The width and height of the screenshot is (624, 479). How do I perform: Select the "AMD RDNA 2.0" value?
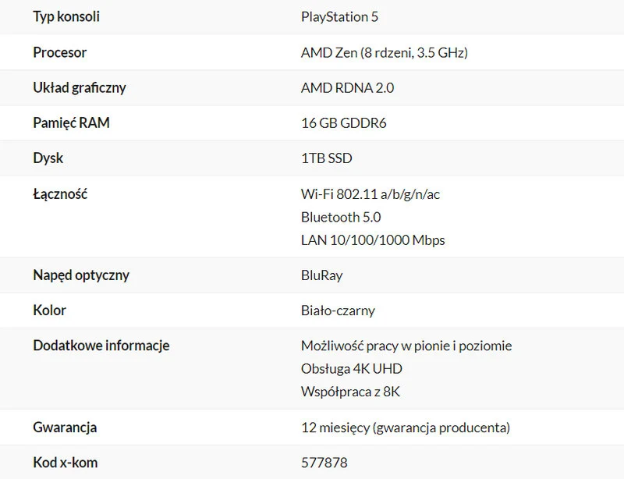click(x=347, y=88)
